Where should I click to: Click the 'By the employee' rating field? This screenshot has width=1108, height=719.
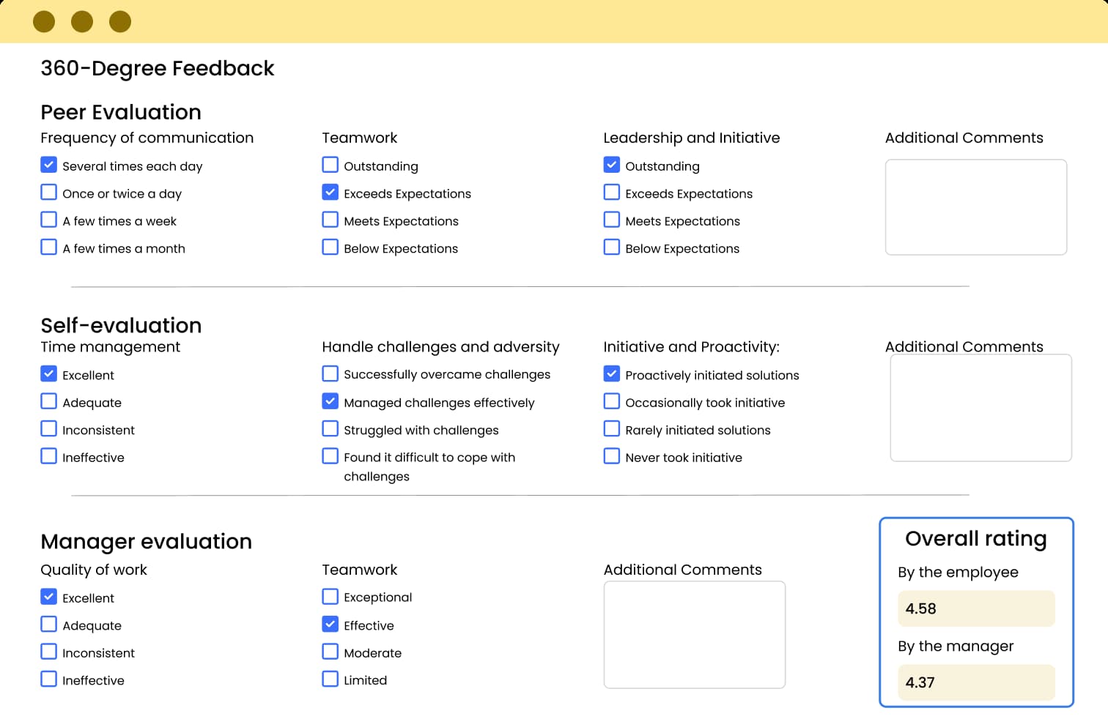pyautogui.click(x=975, y=608)
